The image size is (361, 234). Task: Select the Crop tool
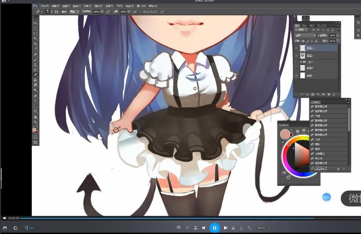35,43
